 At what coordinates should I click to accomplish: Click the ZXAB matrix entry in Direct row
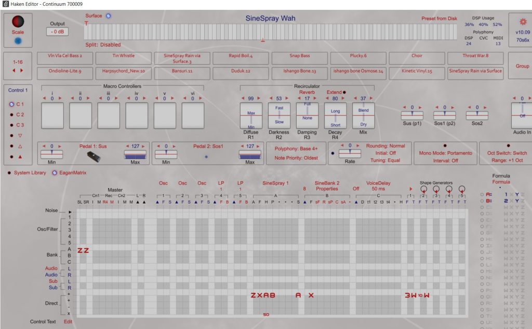[263, 295]
